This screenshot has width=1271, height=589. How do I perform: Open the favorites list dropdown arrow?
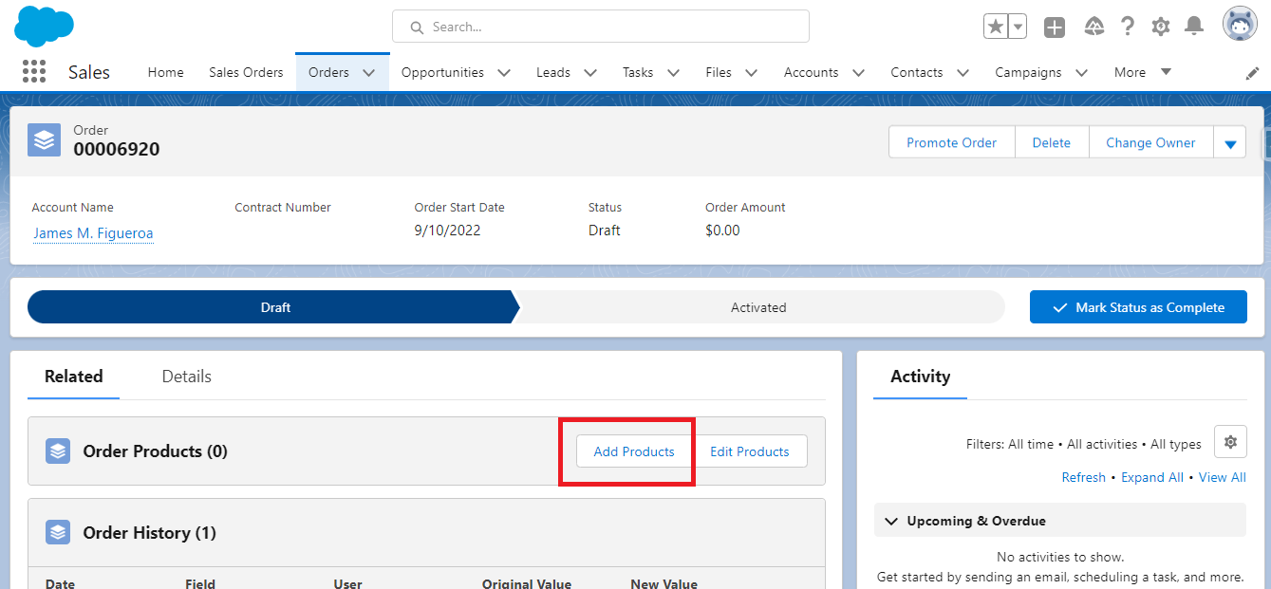[x=1018, y=27]
